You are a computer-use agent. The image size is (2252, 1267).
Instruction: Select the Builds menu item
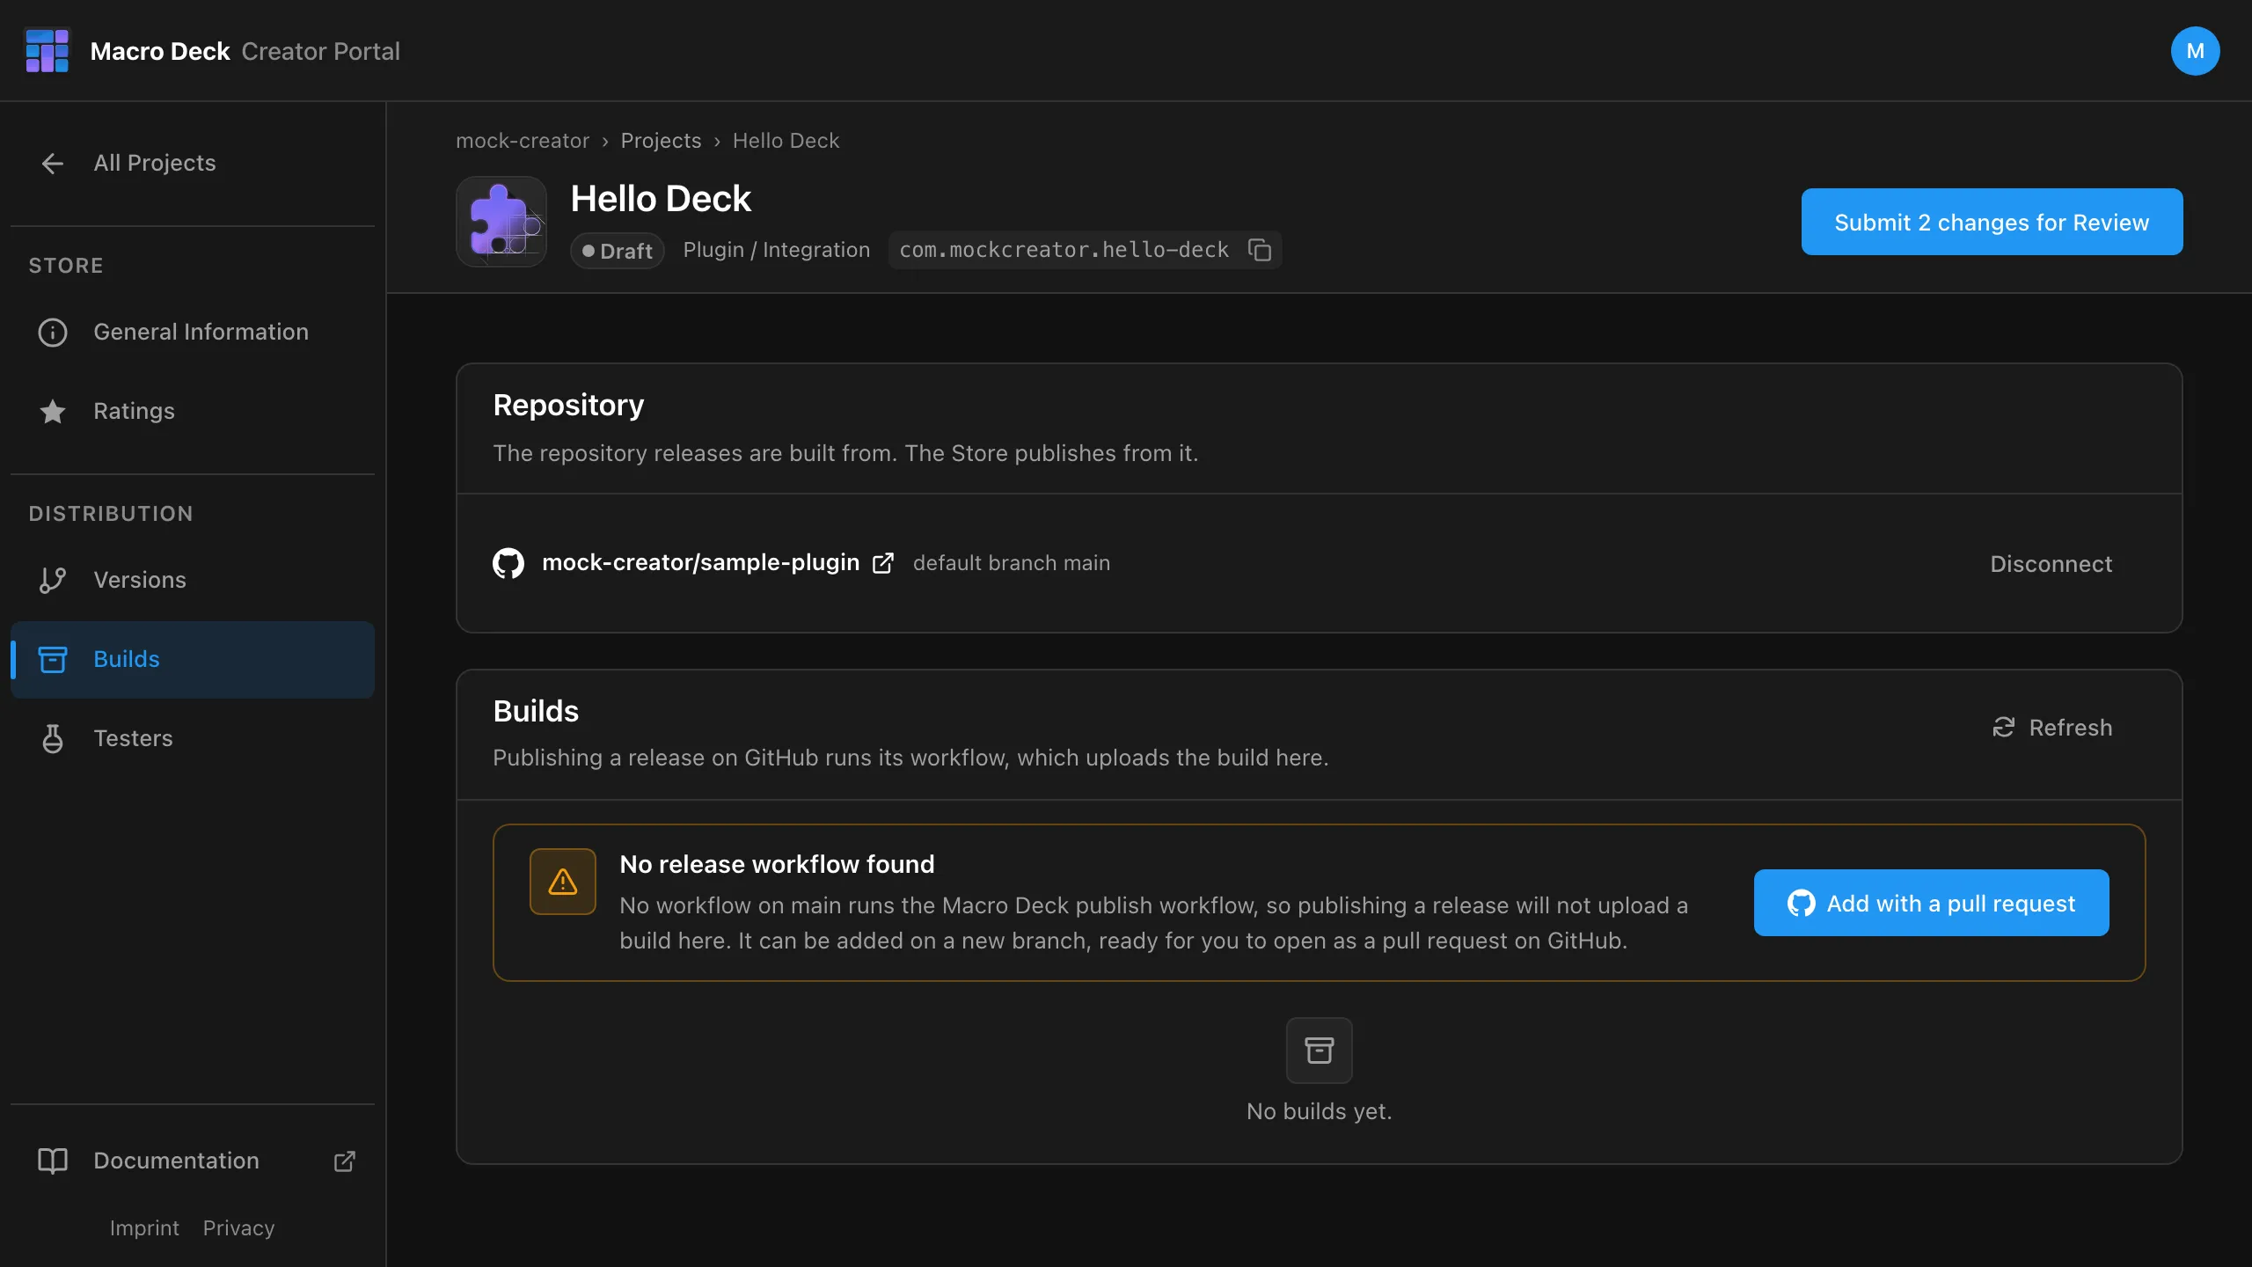click(193, 659)
